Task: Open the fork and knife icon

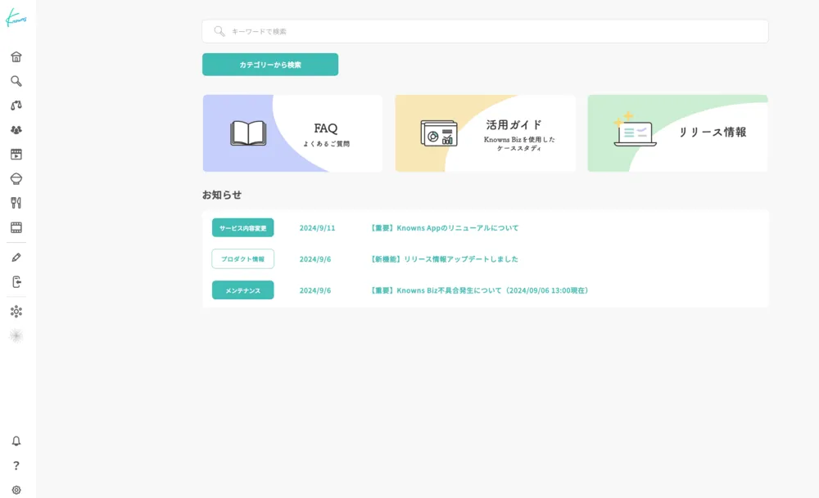Action: 16,203
